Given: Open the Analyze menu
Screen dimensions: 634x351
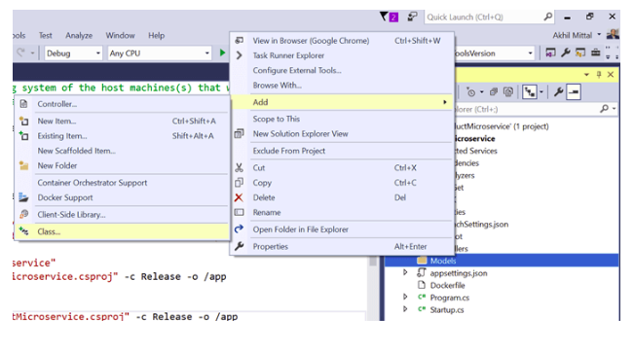Looking at the screenshot, I should click(x=79, y=36).
